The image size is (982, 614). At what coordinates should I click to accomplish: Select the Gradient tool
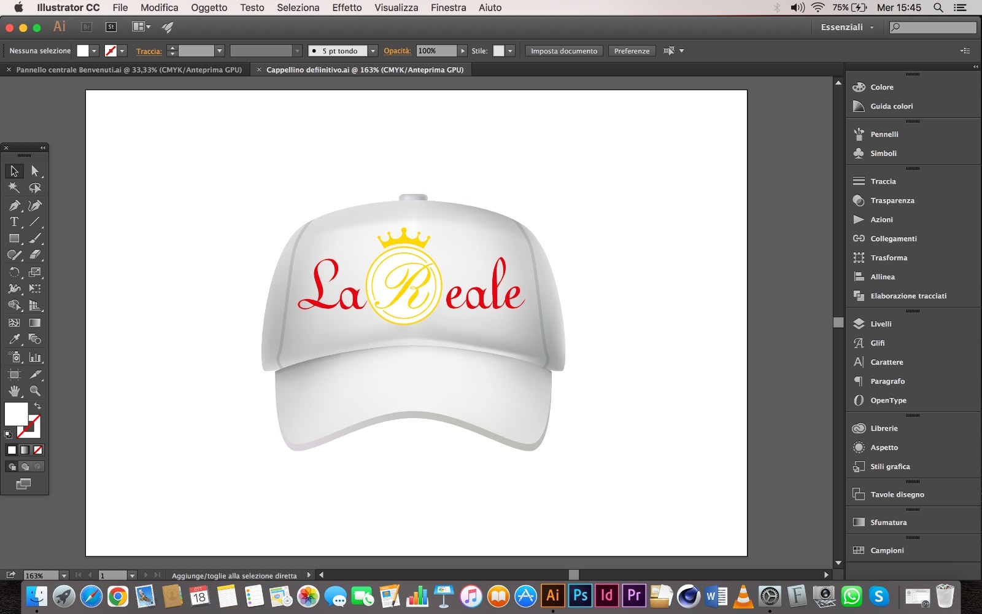tap(35, 322)
